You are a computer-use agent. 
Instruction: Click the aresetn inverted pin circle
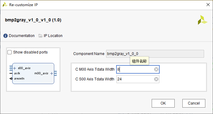tap(11, 79)
